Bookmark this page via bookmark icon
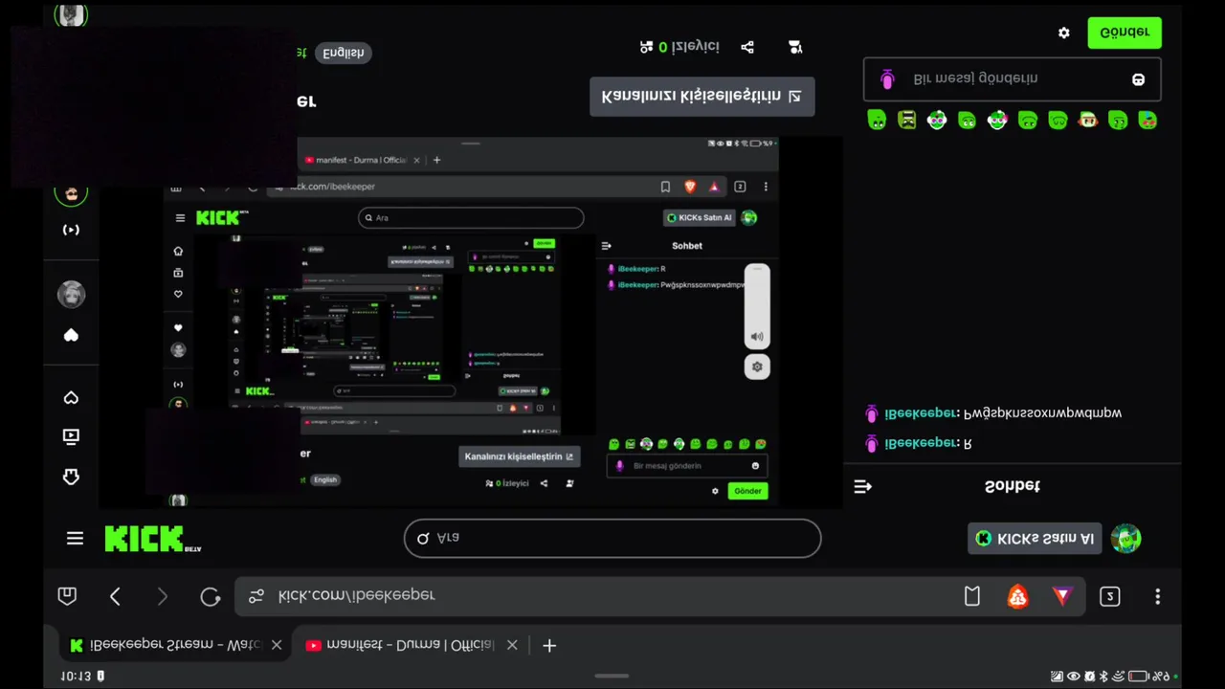The image size is (1225, 689). (972, 596)
